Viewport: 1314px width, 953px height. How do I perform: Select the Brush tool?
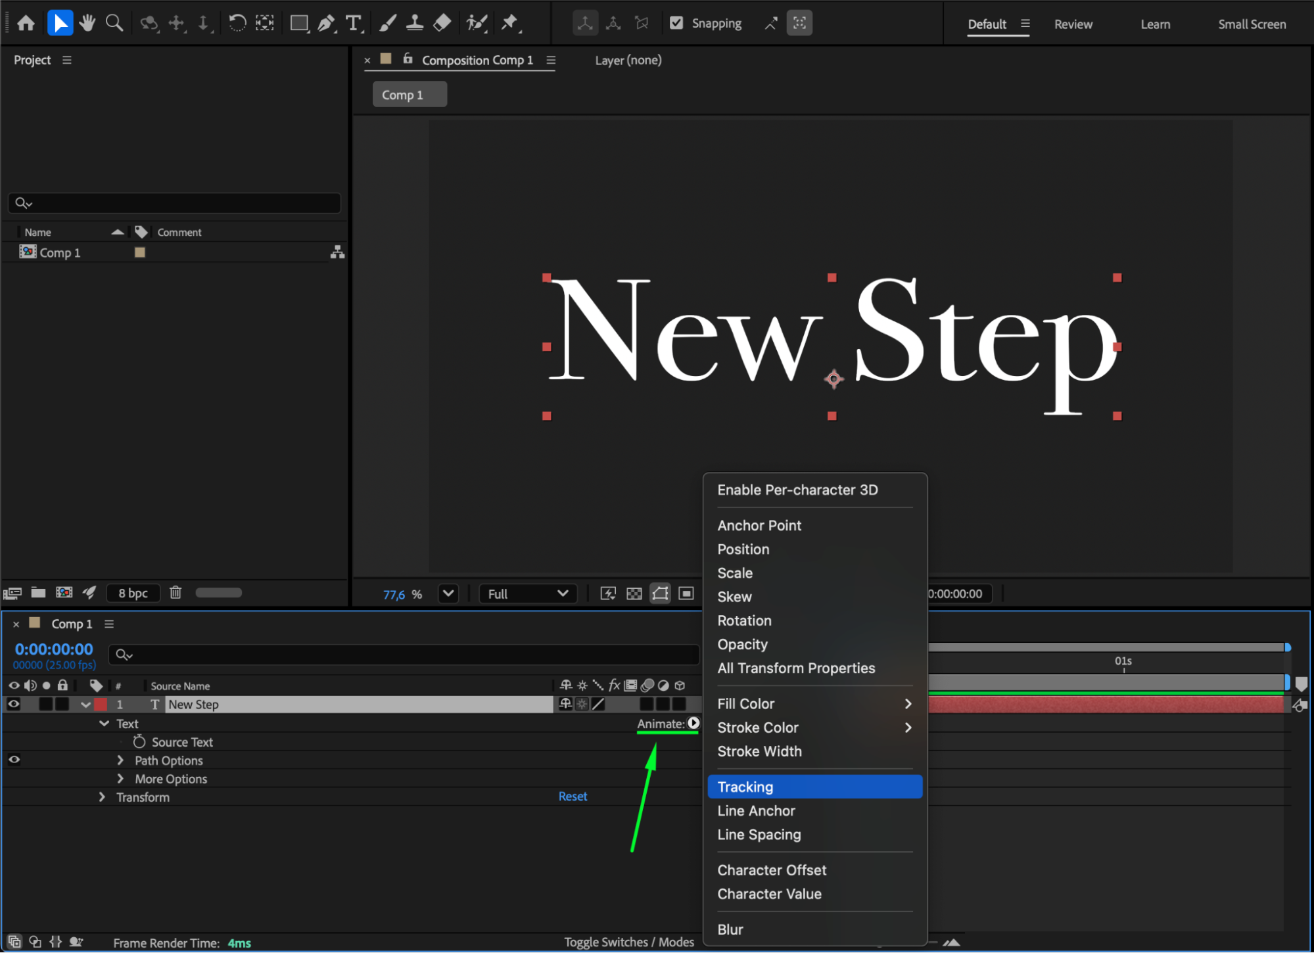tap(388, 24)
